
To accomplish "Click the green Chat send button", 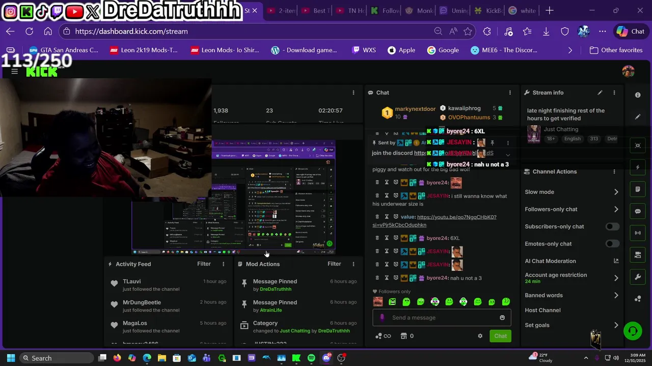I will click(500, 336).
